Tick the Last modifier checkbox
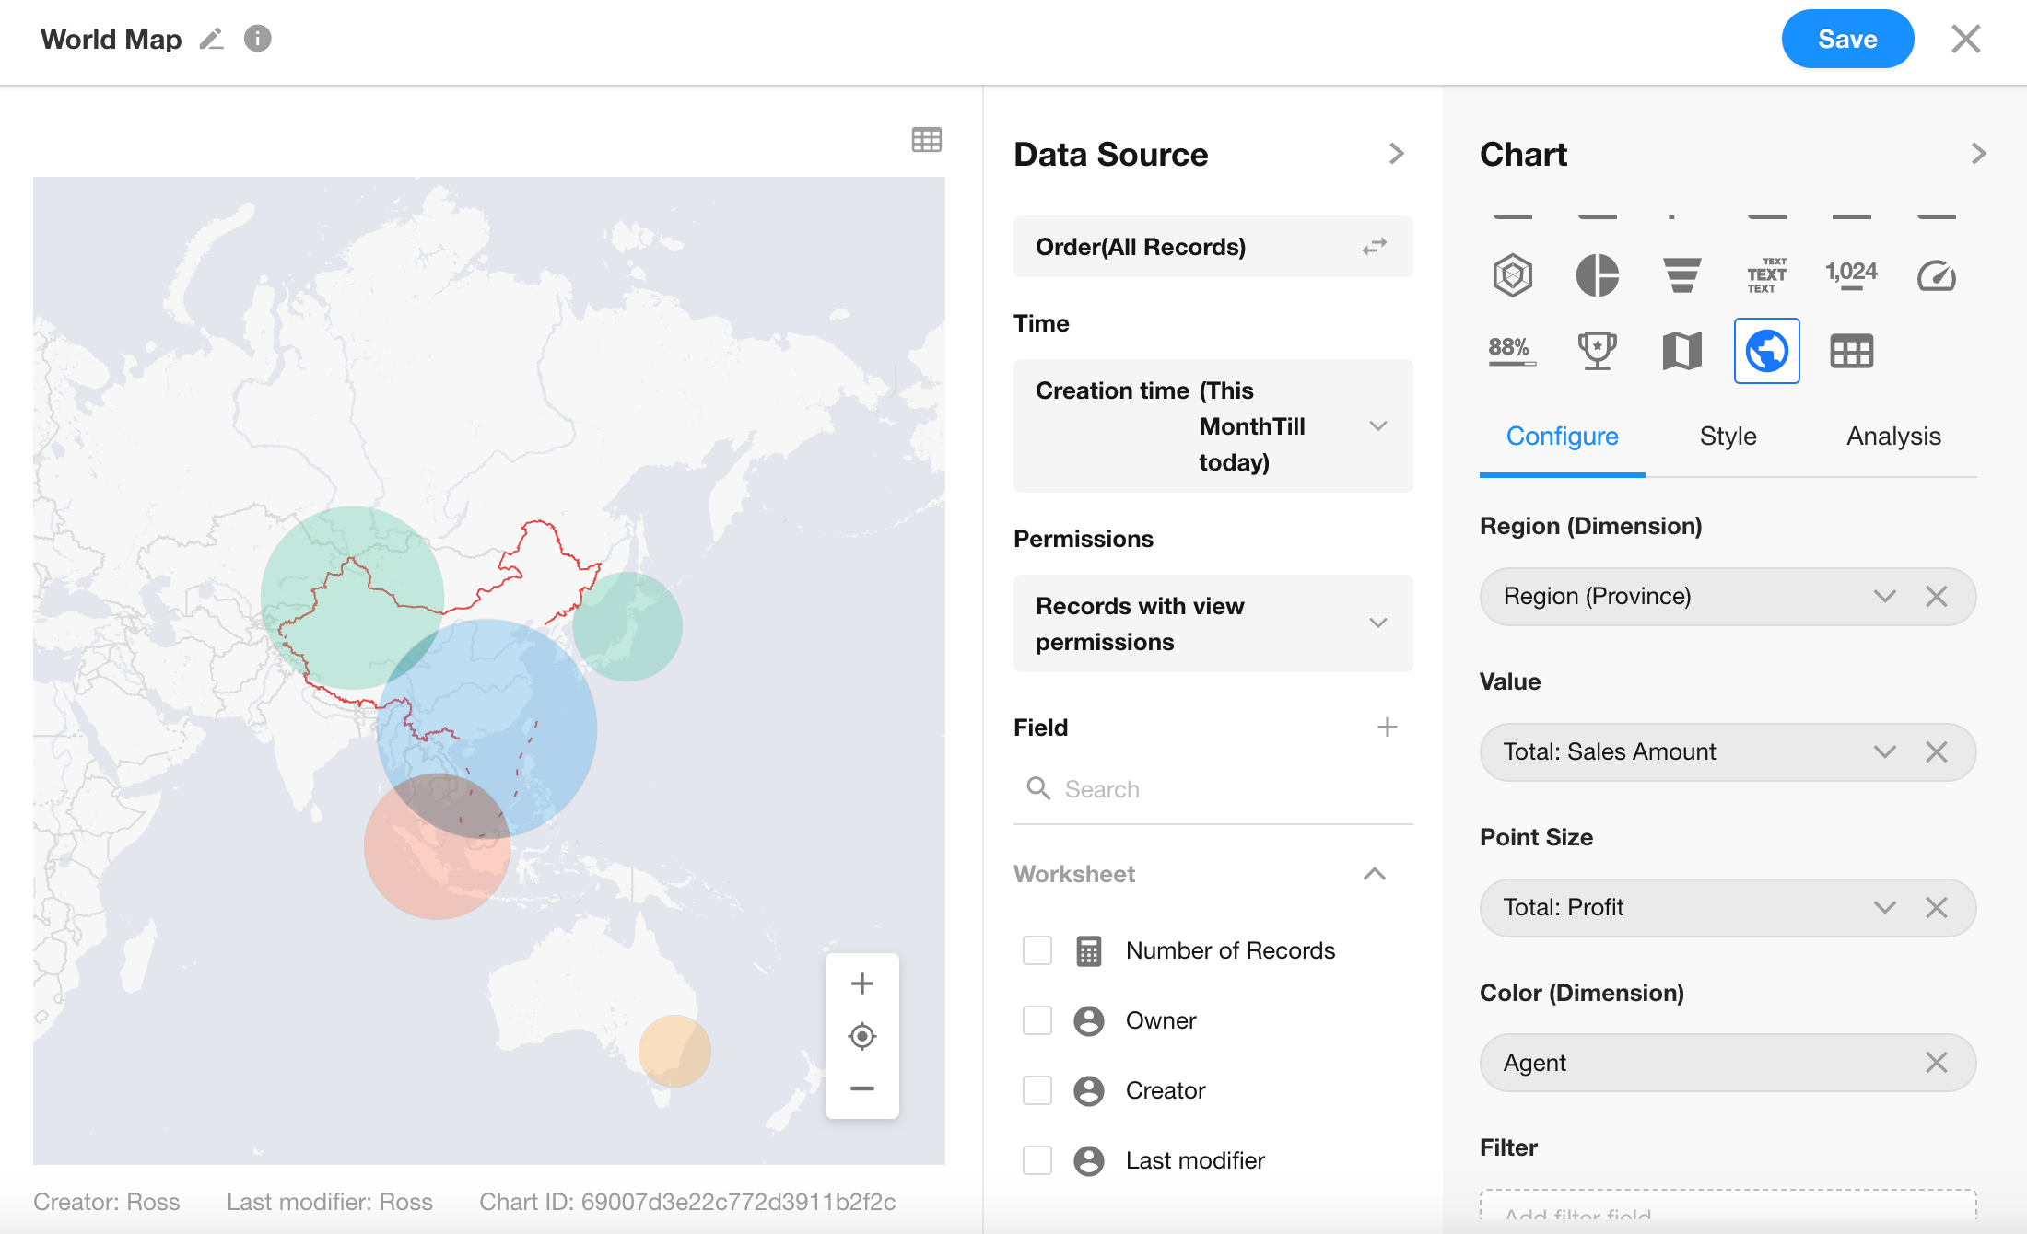The image size is (2027, 1234). [x=1037, y=1160]
